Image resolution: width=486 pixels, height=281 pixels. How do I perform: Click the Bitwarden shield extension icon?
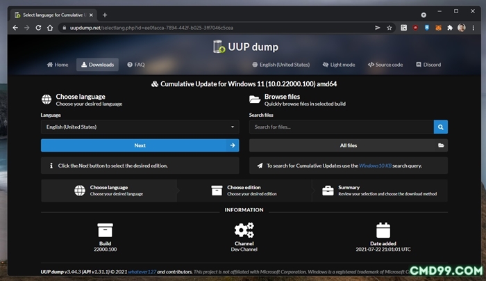click(x=427, y=28)
